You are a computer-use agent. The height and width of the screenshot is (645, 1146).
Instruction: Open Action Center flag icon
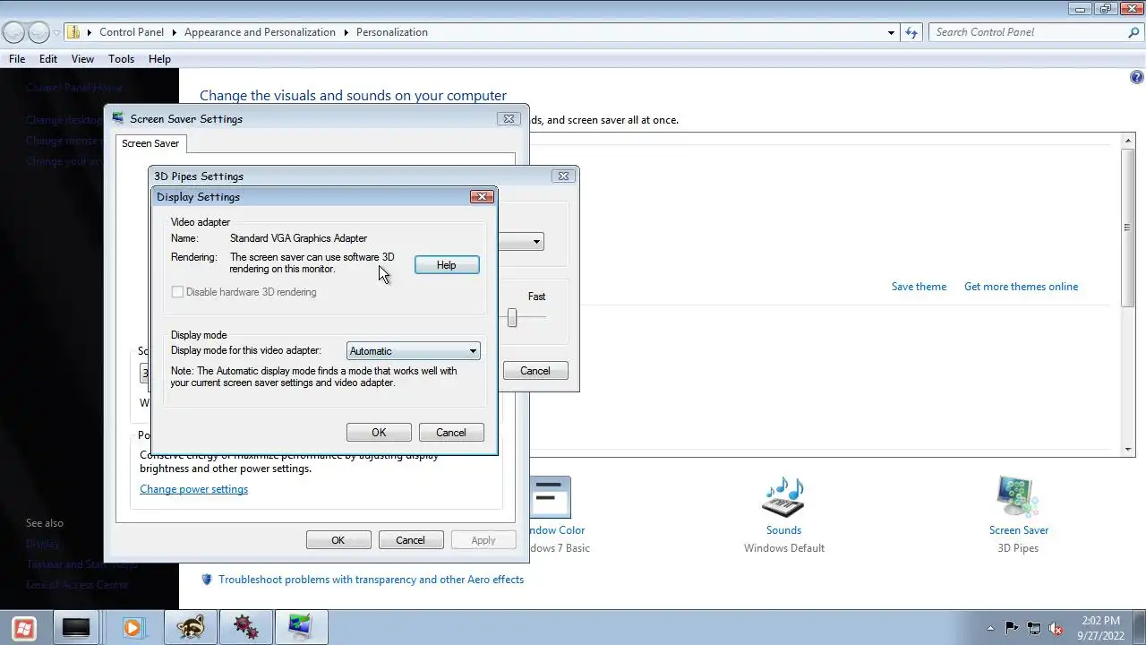(1012, 628)
